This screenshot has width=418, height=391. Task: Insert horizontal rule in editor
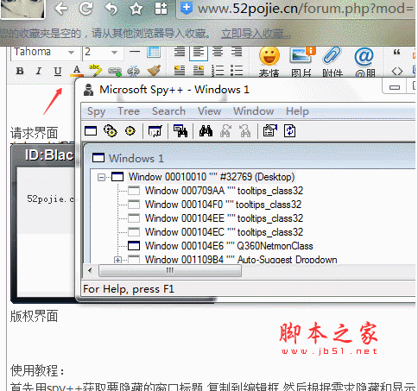(x=135, y=52)
